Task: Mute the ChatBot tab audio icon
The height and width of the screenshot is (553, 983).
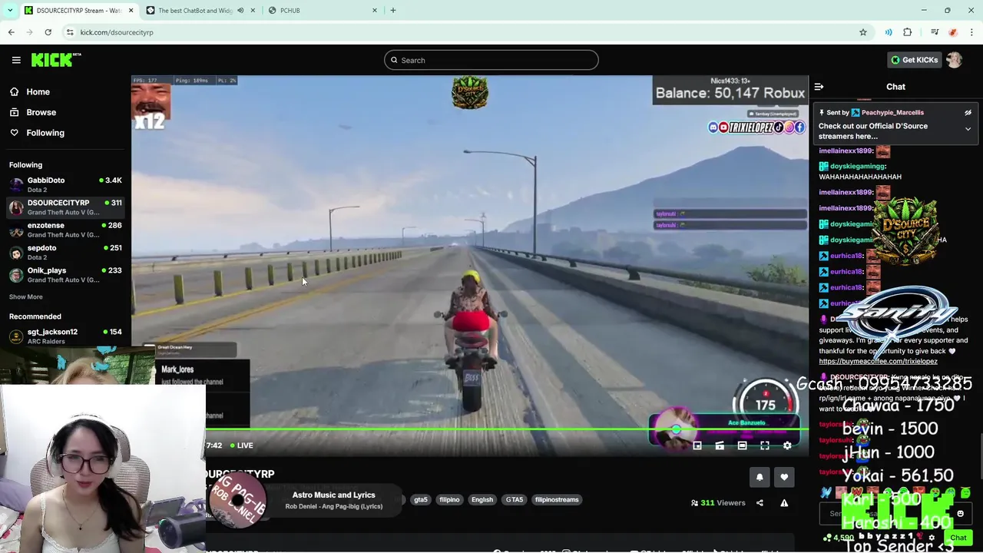Action: point(240,10)
